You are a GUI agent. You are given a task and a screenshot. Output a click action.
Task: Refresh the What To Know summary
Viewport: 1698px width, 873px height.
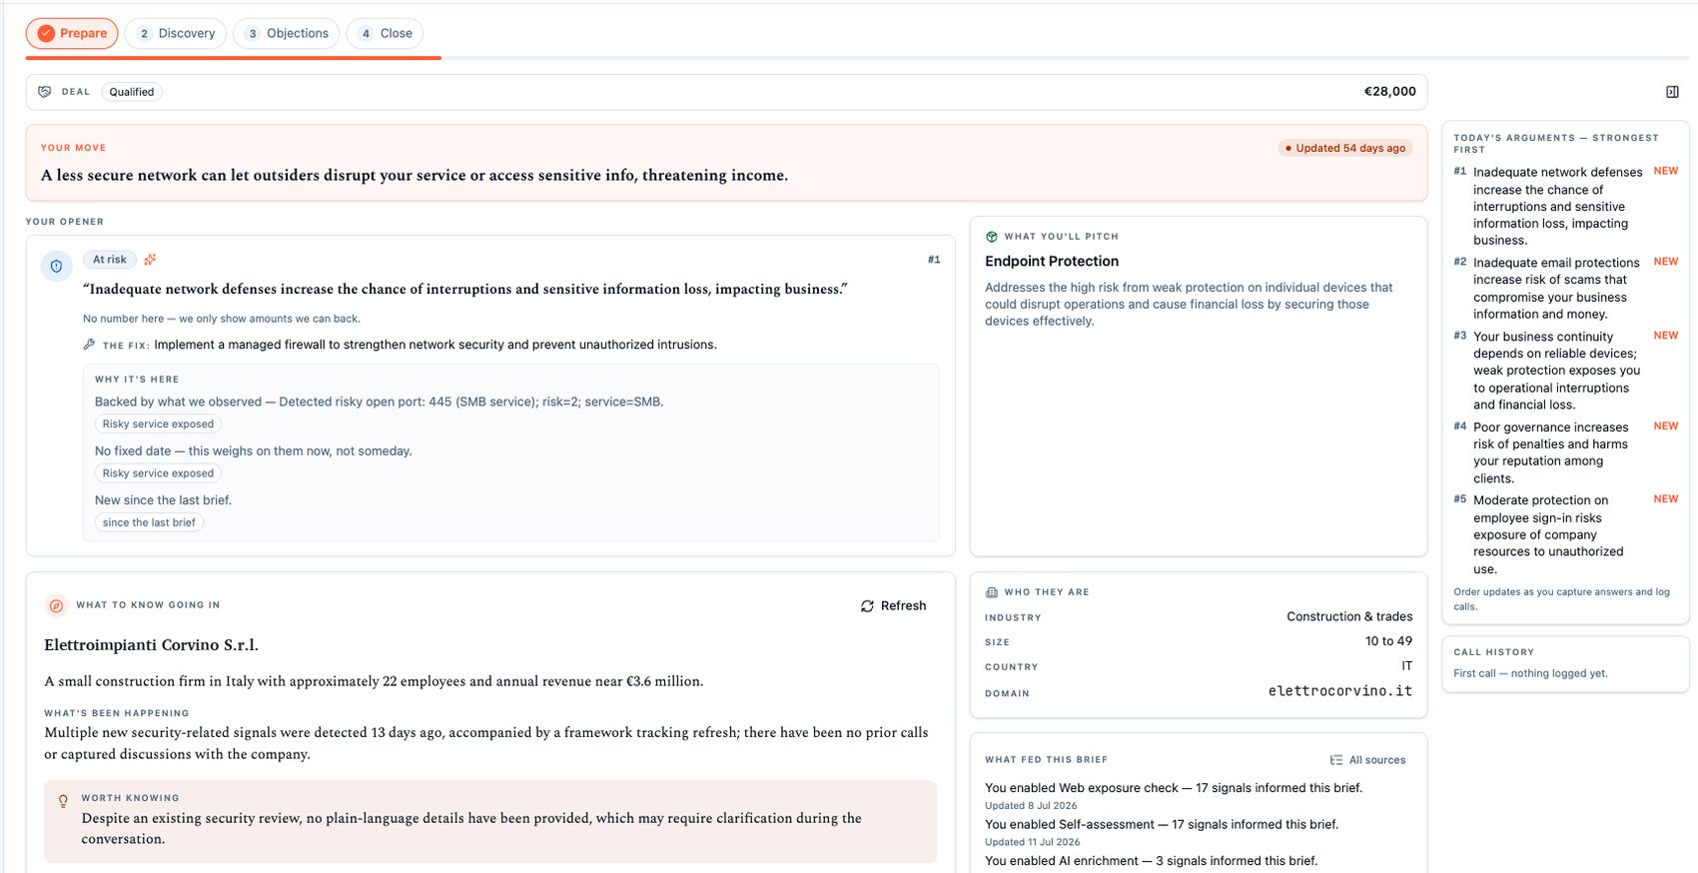coord(894,606)
